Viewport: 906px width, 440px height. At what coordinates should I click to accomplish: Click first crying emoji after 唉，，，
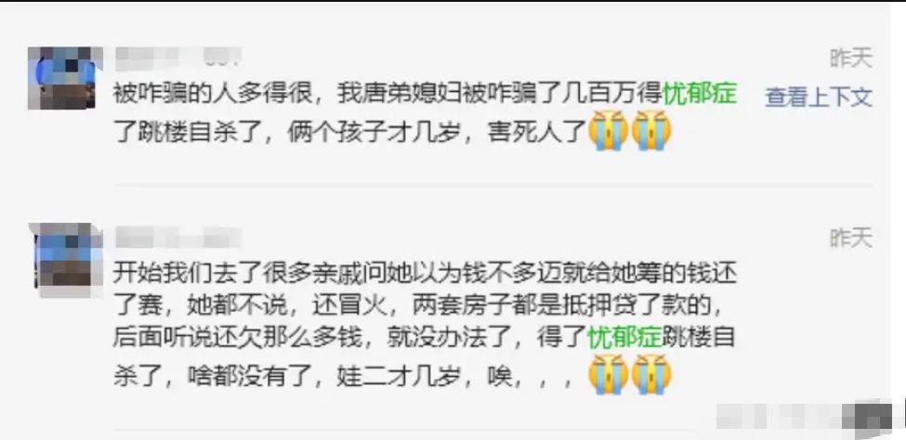(608, 373)
